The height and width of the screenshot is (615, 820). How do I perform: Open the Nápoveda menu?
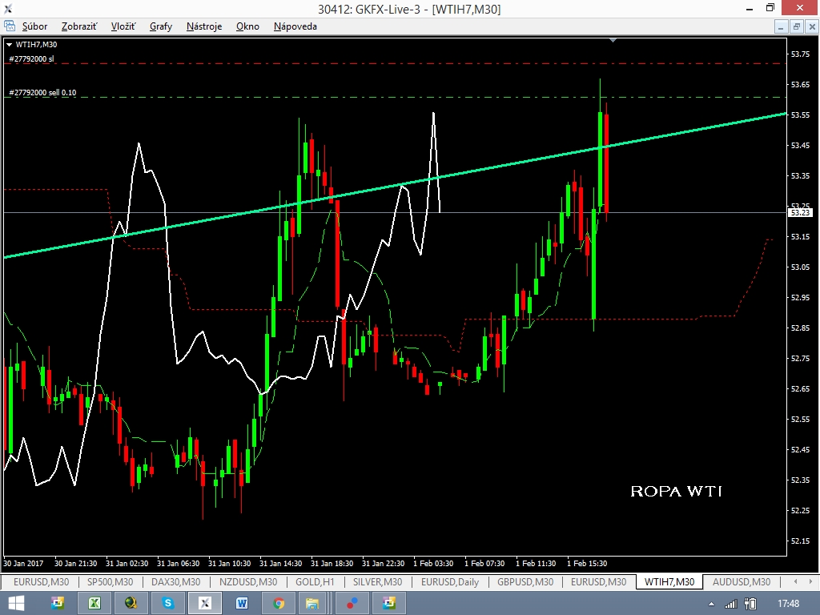click(295, 26)
